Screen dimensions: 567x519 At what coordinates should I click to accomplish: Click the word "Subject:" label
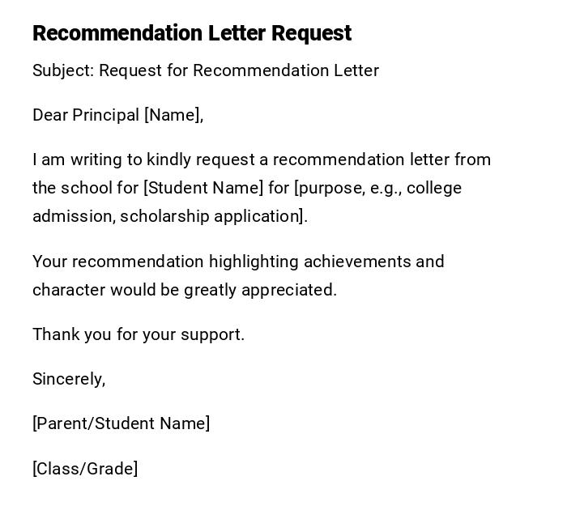pos(63,70)
